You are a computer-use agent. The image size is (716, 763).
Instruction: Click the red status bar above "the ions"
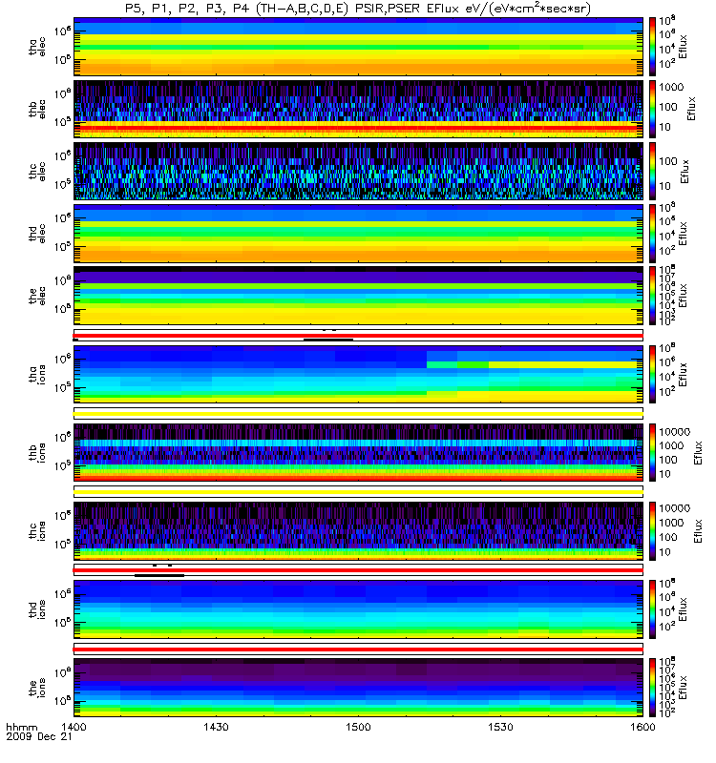pyautogui.click(x=358, y=650)
